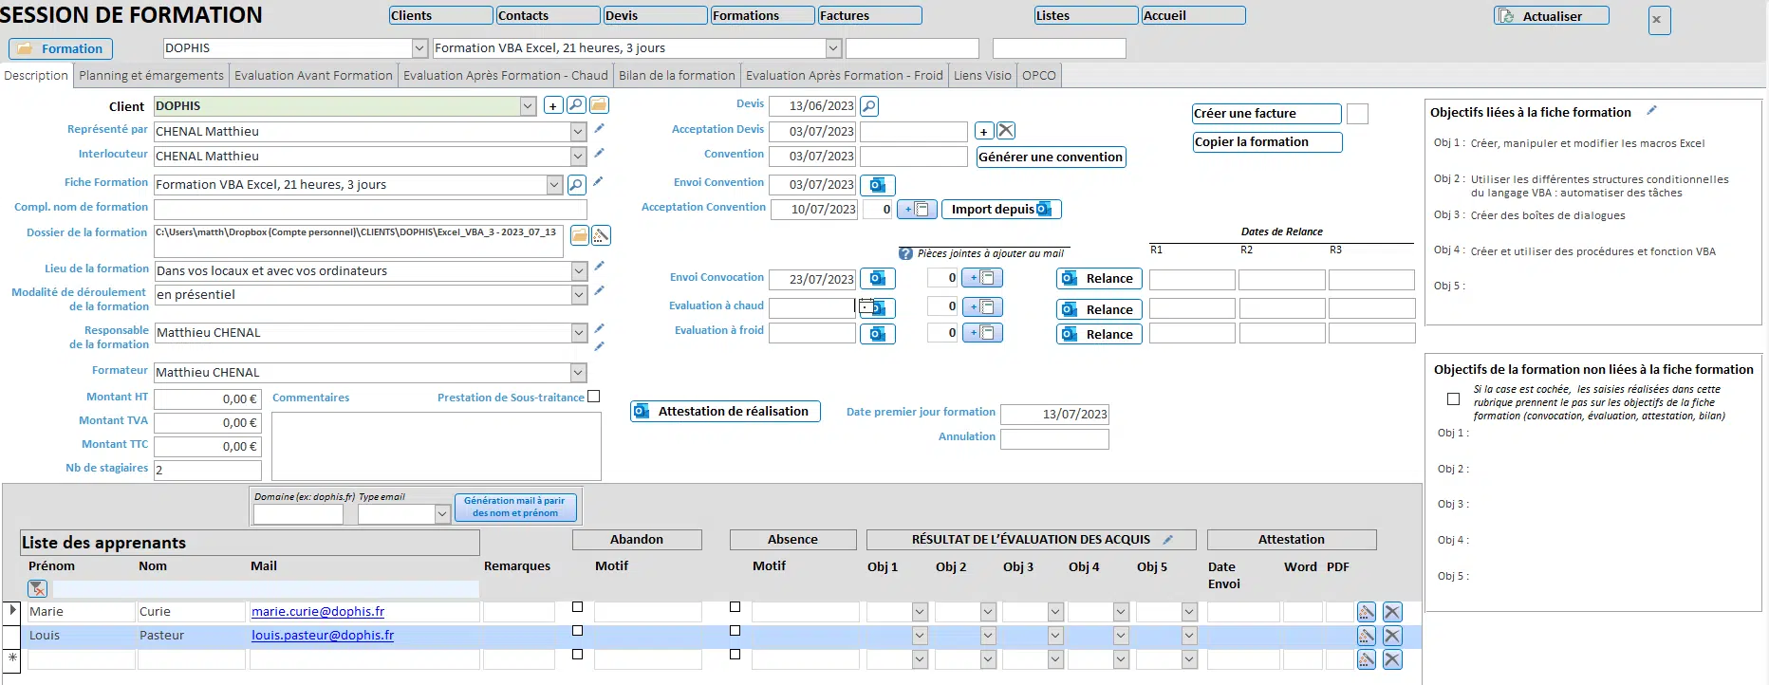Click the pencil beside Objectifs liées à la fiche formation

pos(1651,111)
